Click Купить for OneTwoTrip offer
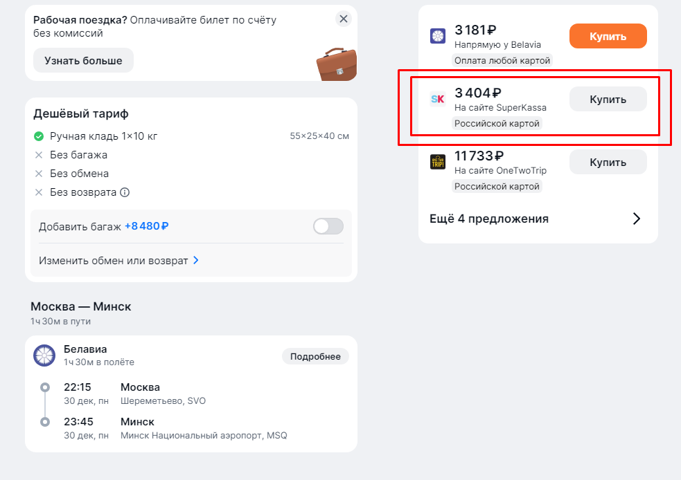 click(608, 162)
